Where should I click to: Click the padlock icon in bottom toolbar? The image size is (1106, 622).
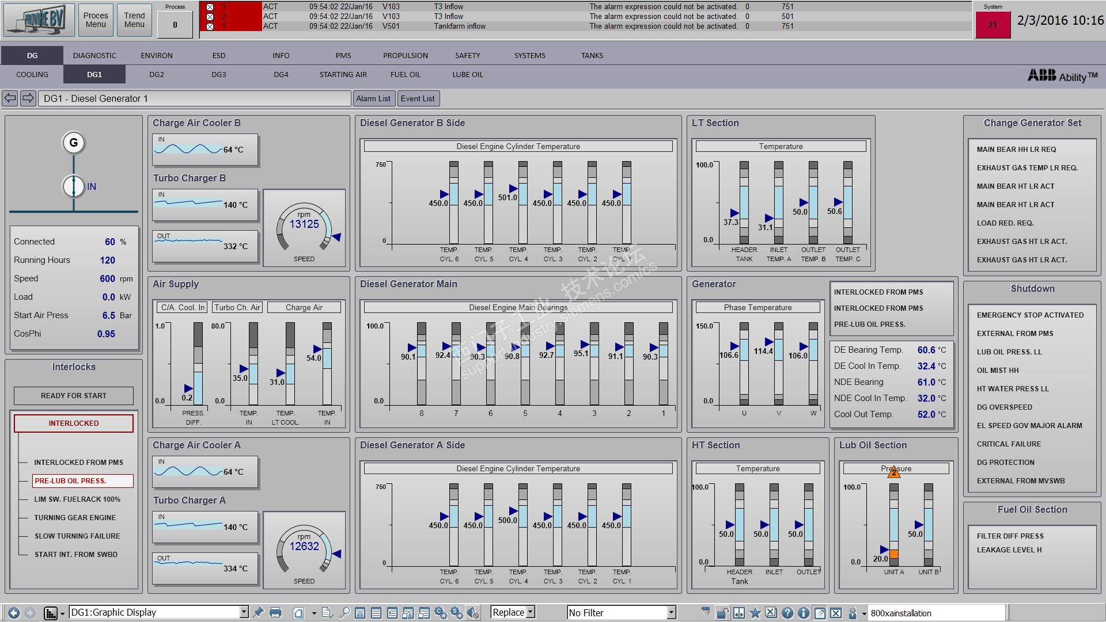722,613
